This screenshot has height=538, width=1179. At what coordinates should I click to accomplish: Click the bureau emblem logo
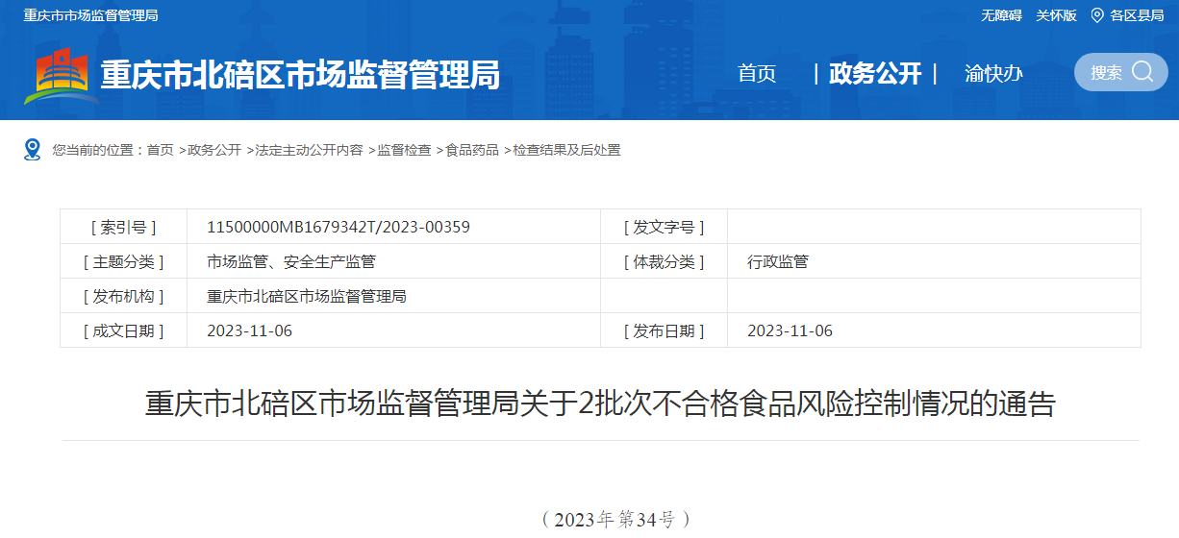[62, 75]
